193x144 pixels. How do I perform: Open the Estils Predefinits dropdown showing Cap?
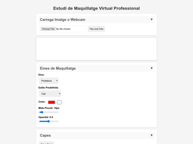point(50,94)
